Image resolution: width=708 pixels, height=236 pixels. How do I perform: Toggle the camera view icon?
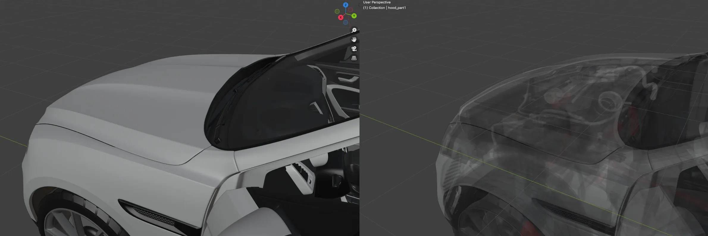pyautogui.click(x=354, y=49)
